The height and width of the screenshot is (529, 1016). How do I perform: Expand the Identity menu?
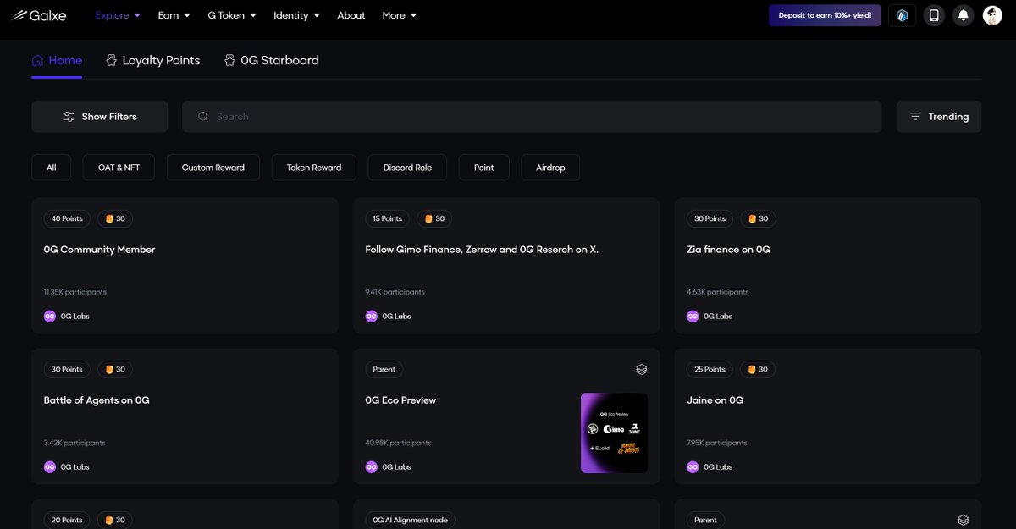(x=296, y=15)
